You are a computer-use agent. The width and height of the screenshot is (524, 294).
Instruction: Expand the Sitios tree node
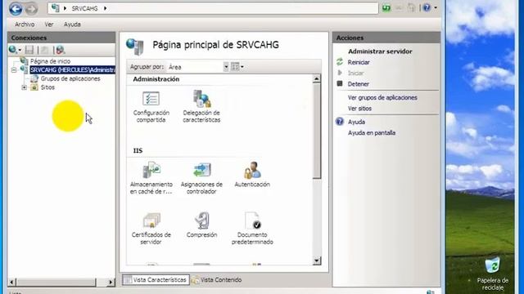pyautogui.click(x=24, y=87)
